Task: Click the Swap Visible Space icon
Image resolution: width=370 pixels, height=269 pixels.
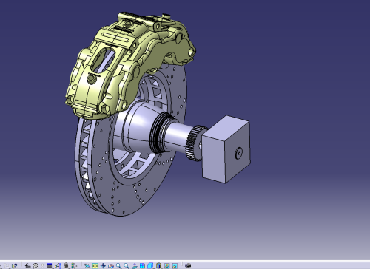Action: (175, 266)
